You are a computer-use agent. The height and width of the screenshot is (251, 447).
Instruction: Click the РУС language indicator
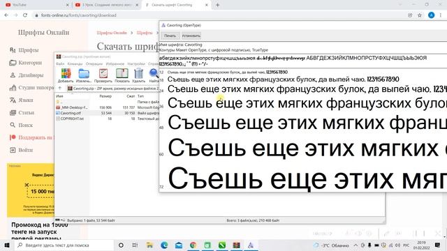click(x=406, y=245)
